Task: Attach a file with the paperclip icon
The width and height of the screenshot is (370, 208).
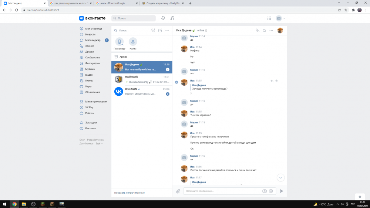Action: (178, 191)
